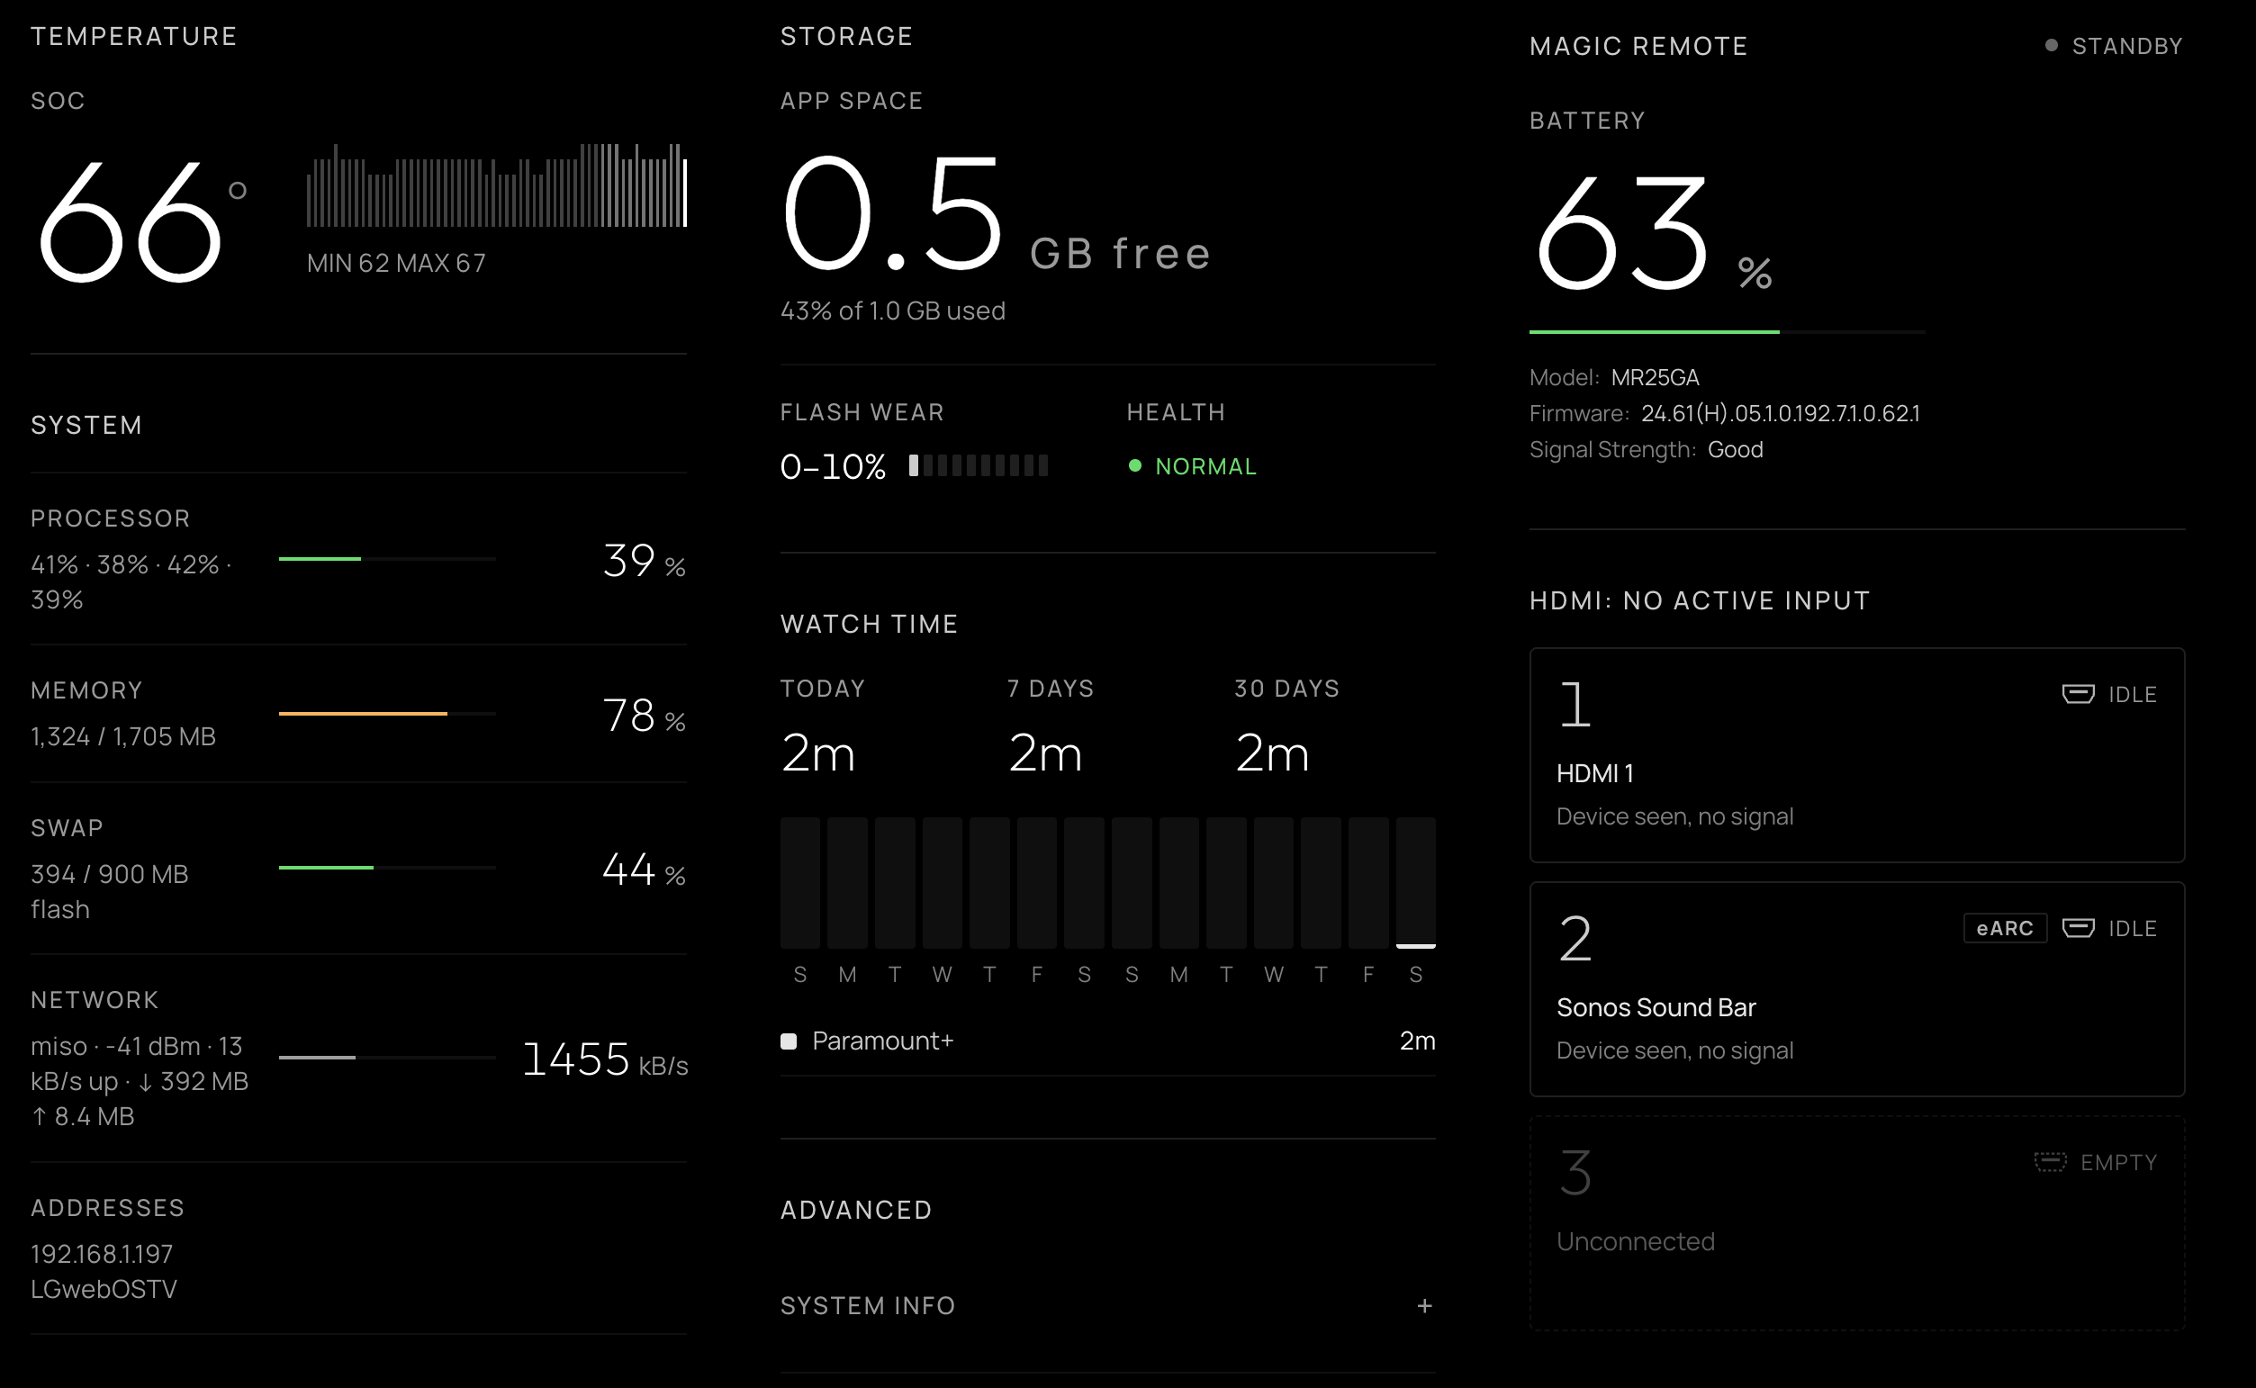Click the 66 degree SoC temperature reading
The image size is (2256, 1388).
[x=141, y=221]
